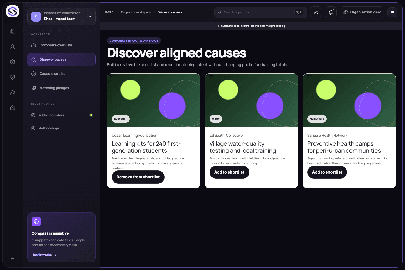Screen dimensions: 405x270
Task: Open Methodology page
Action: (61, 128)
